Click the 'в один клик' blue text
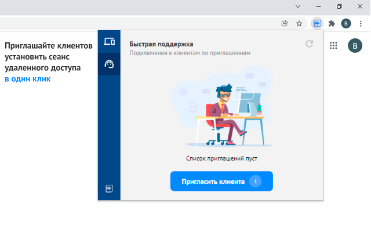 click(x=28, y=79)
